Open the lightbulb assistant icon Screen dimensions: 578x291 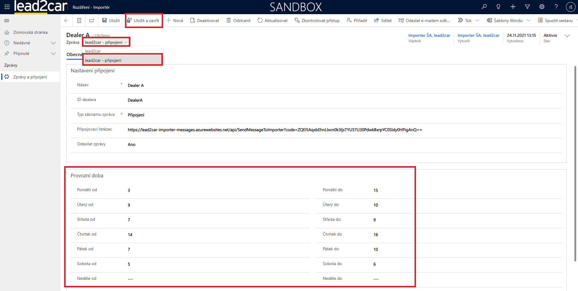[499, 7]
